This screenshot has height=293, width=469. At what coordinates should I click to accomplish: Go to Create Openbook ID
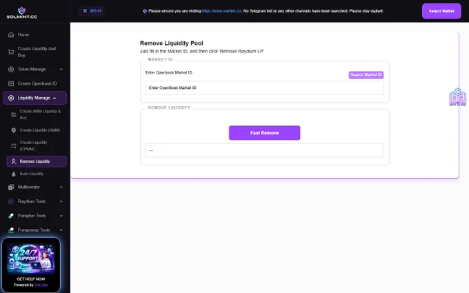tap(35, 83)
